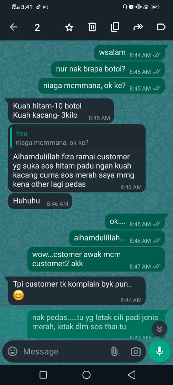Delete selected messages with trash icon

point(92,27)
